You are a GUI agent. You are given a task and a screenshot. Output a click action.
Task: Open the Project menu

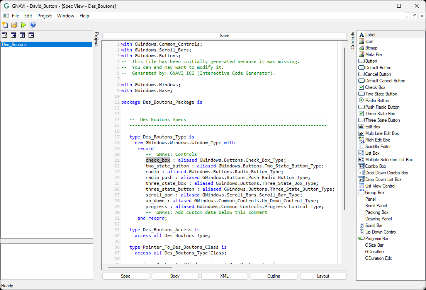point(44,16)
